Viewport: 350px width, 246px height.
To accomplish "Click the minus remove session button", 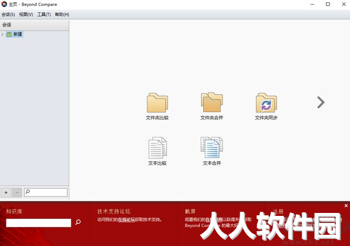I will pyautogui.click(x=17, y=192).
